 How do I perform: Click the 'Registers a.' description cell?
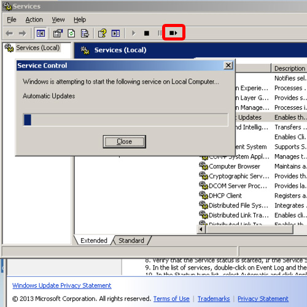point(290,195)
